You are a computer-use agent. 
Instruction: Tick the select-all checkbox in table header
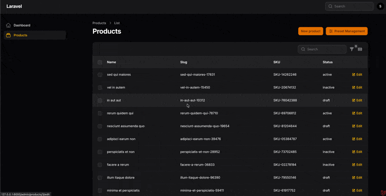pos(100,62)
